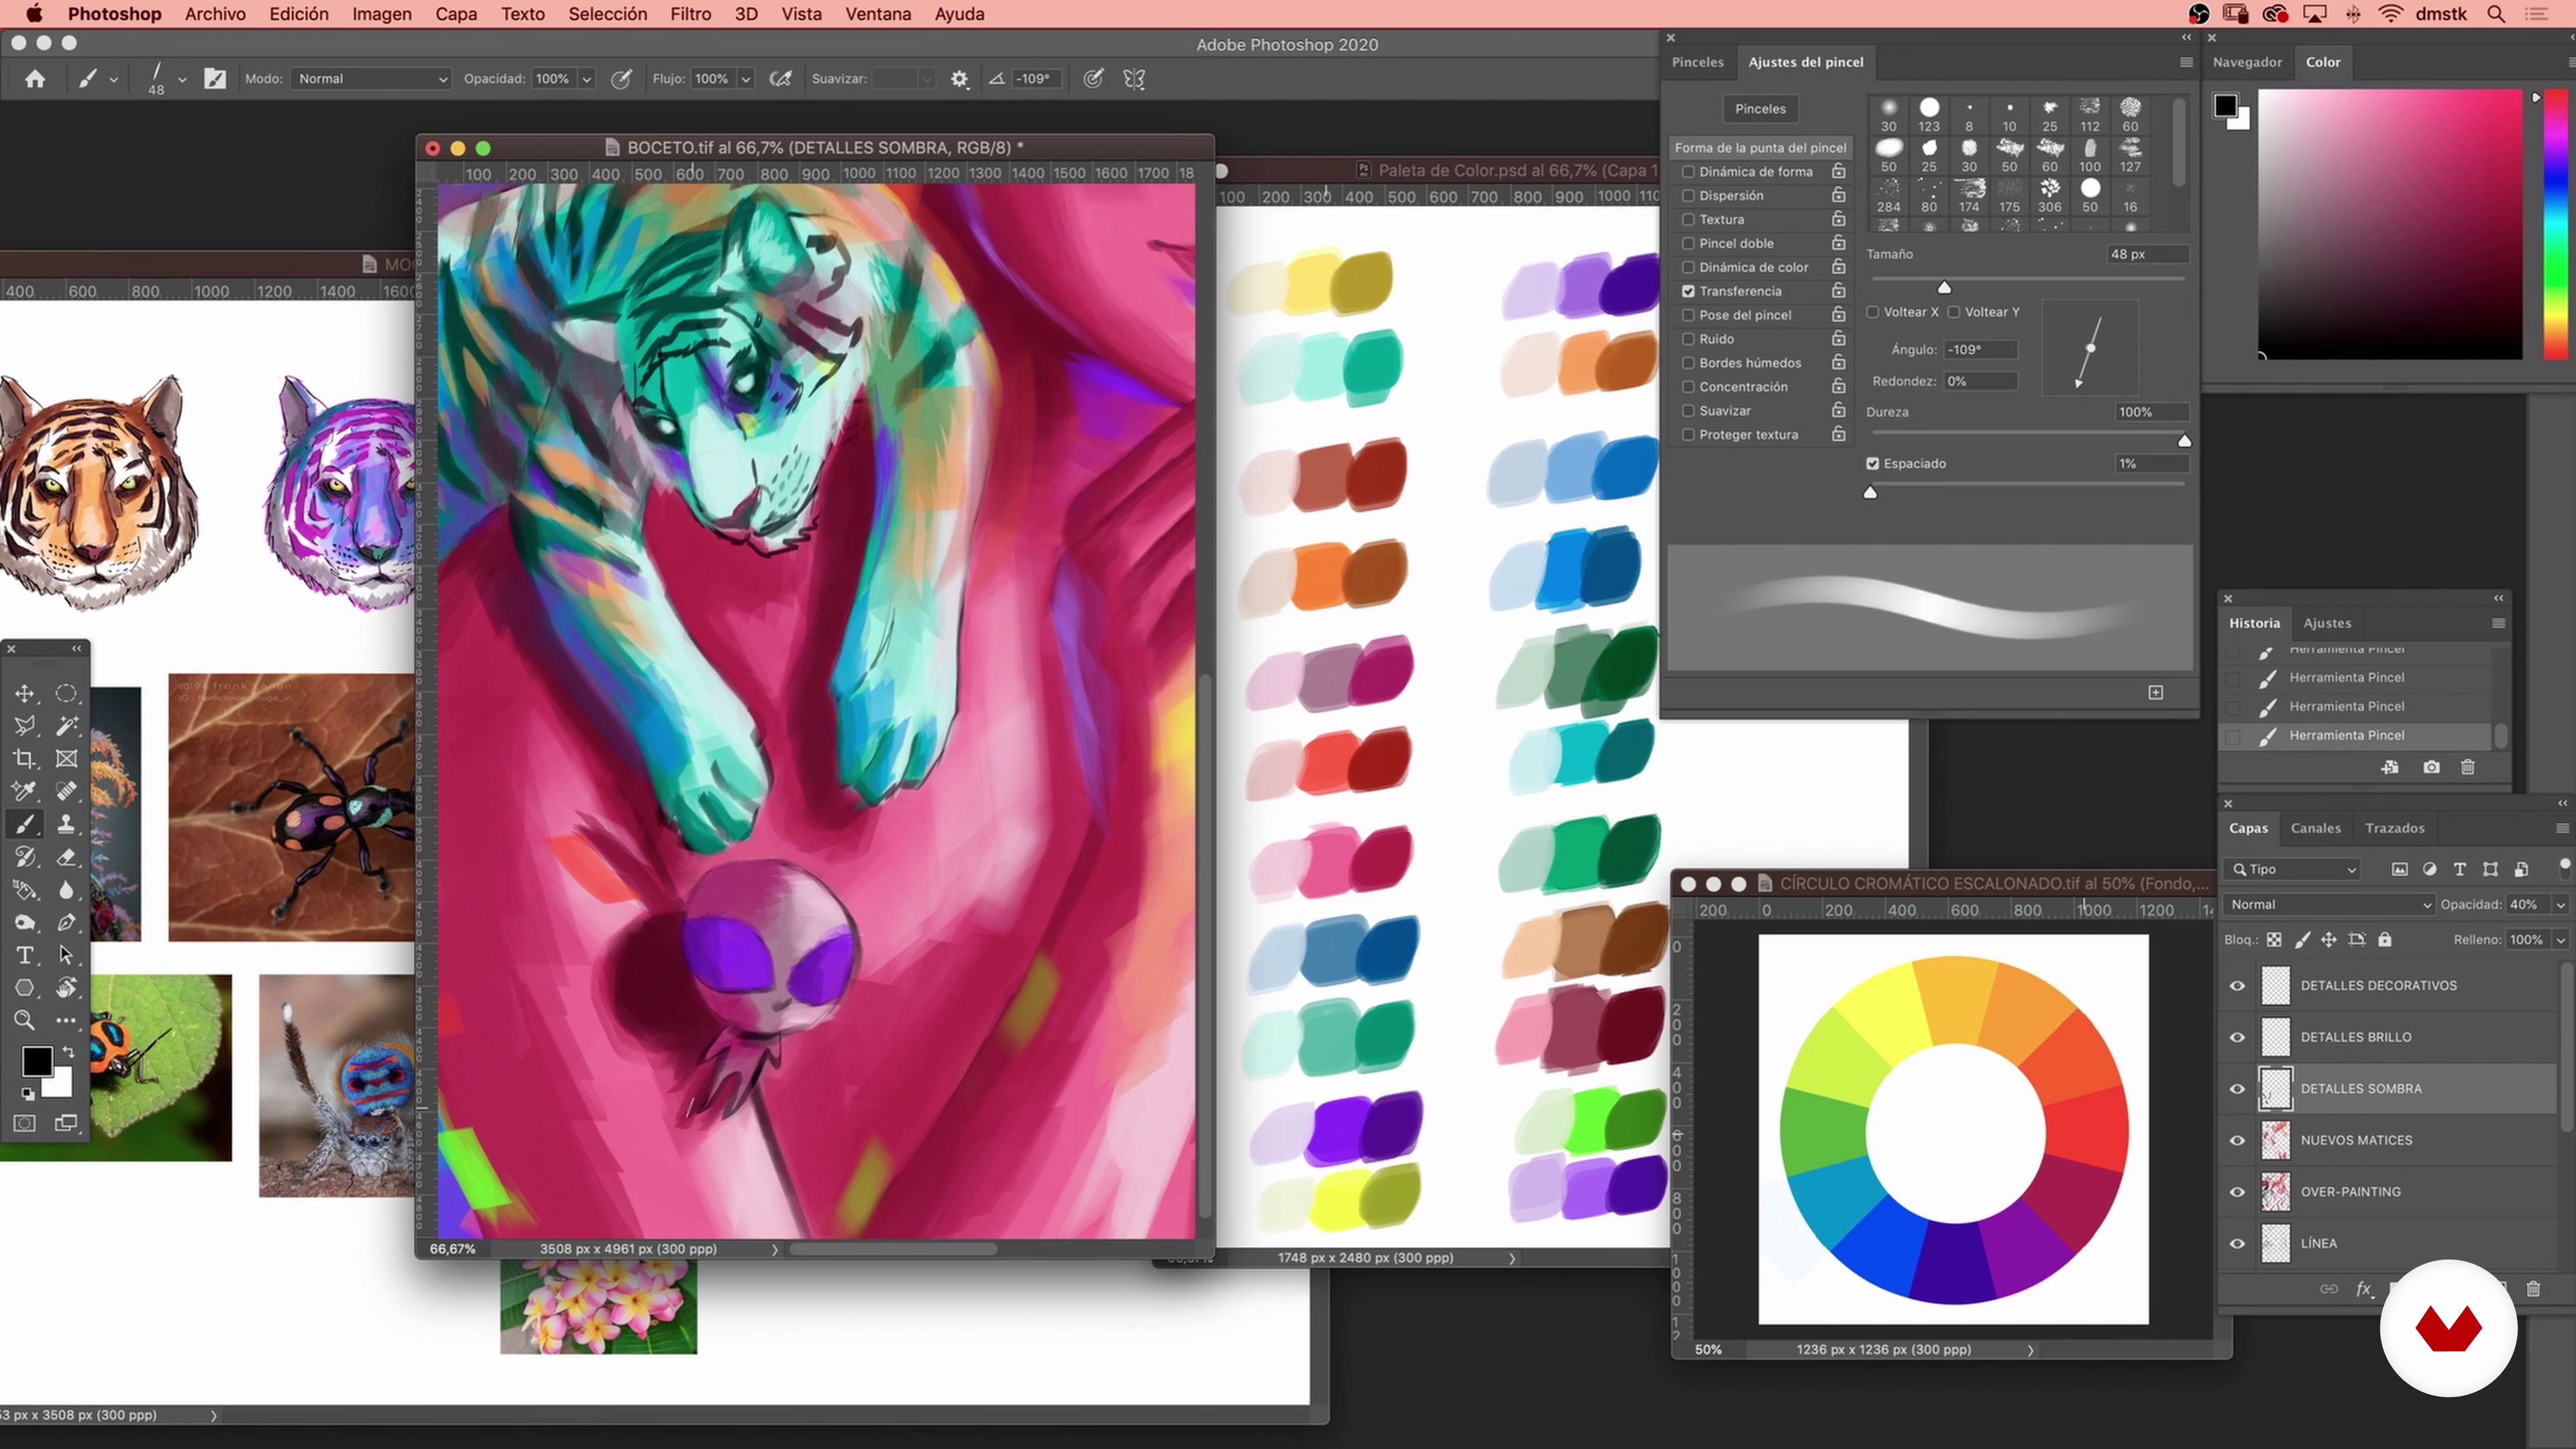
Task: Select the Polygon shape tool
Action: tap(25, 988)
